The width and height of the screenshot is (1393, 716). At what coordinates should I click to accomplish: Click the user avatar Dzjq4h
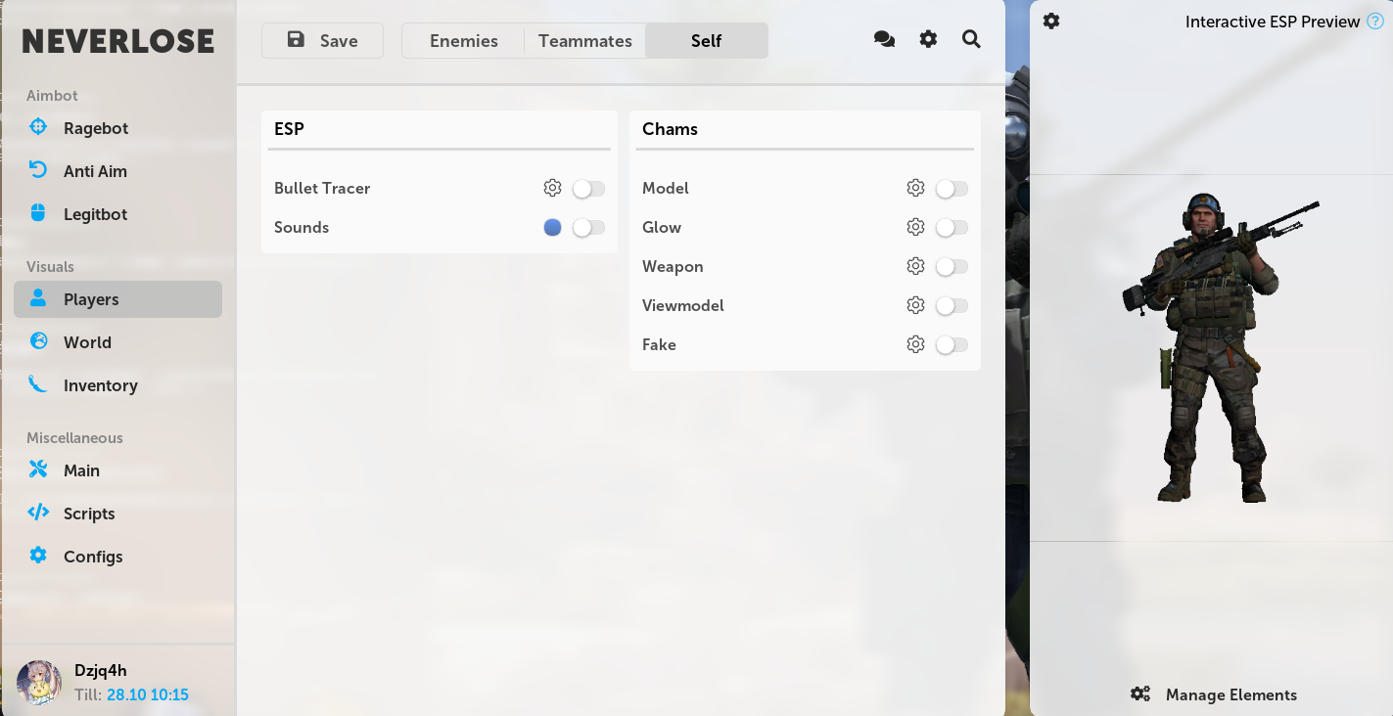coord(41,683)
